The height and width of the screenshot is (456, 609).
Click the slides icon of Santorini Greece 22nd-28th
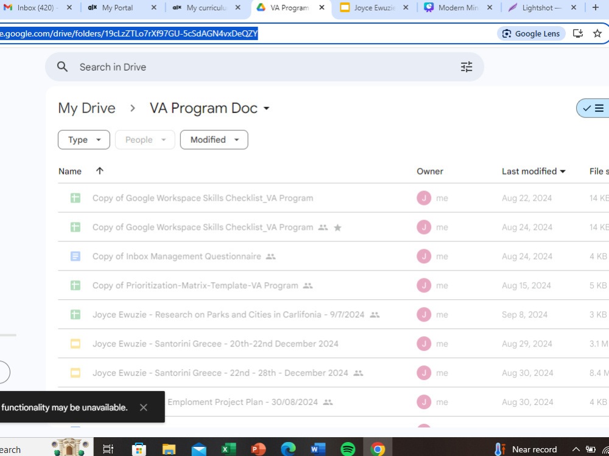(76, 373)
